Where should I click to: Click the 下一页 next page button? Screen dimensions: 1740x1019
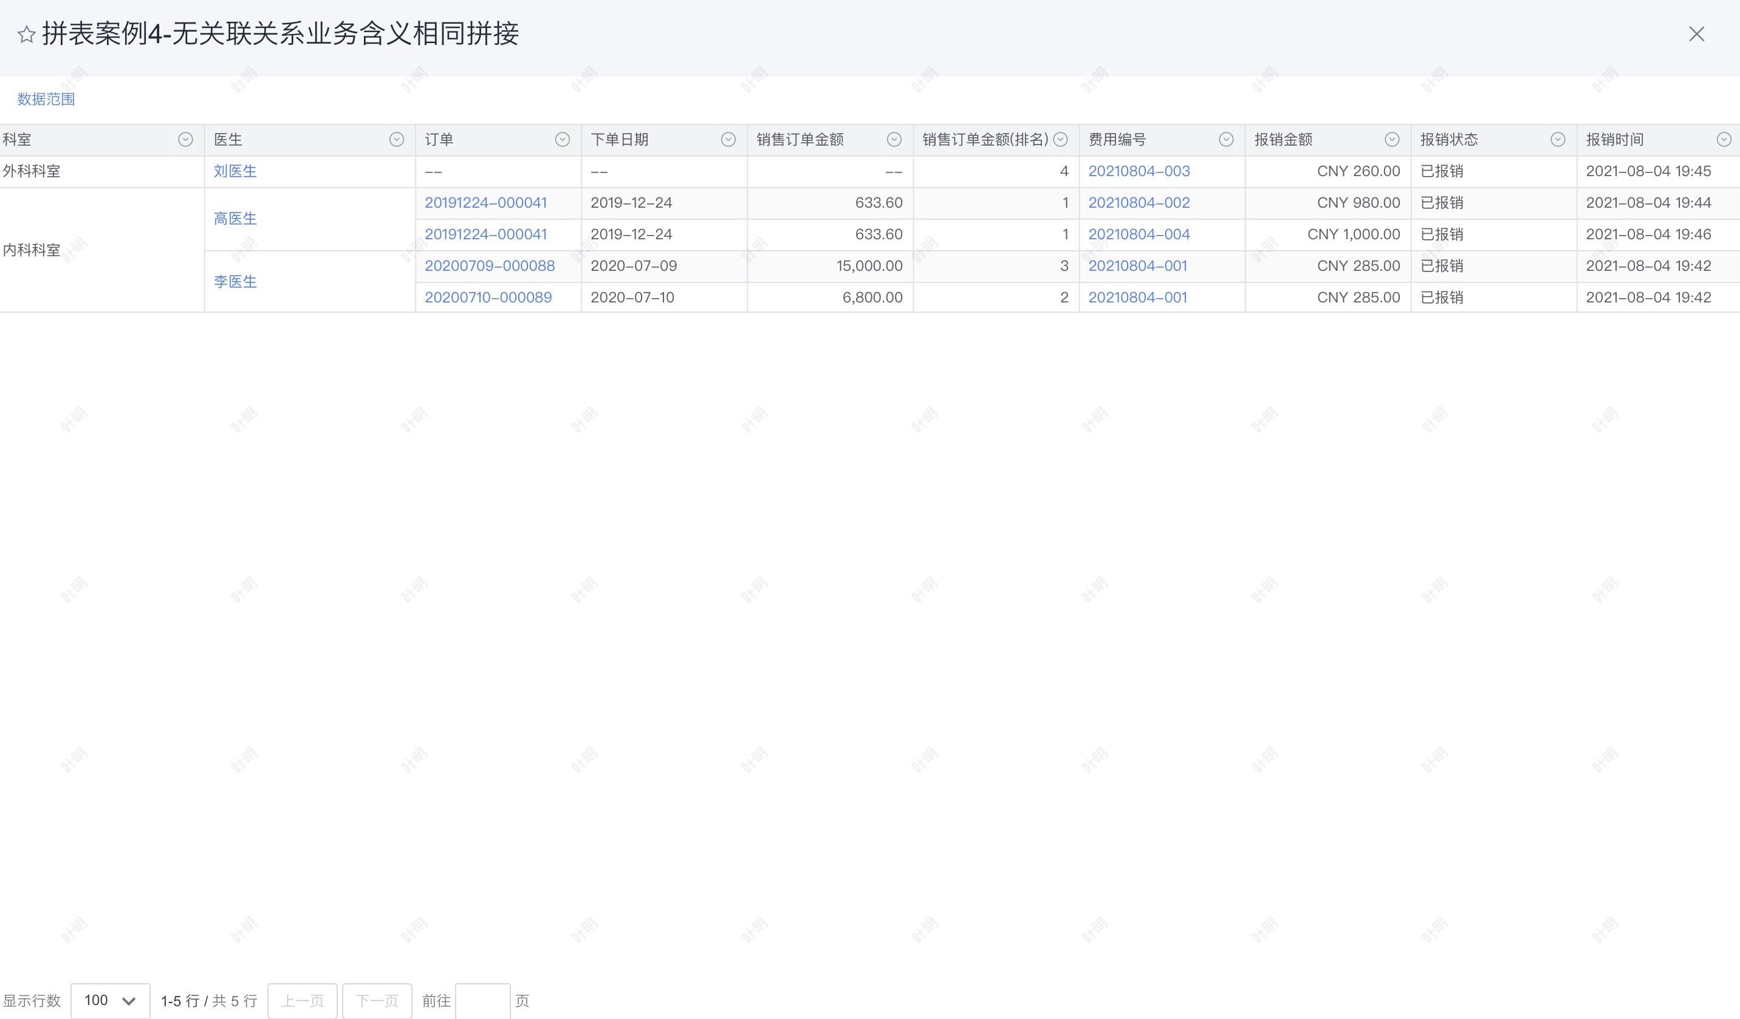[x=377, y=1000]
